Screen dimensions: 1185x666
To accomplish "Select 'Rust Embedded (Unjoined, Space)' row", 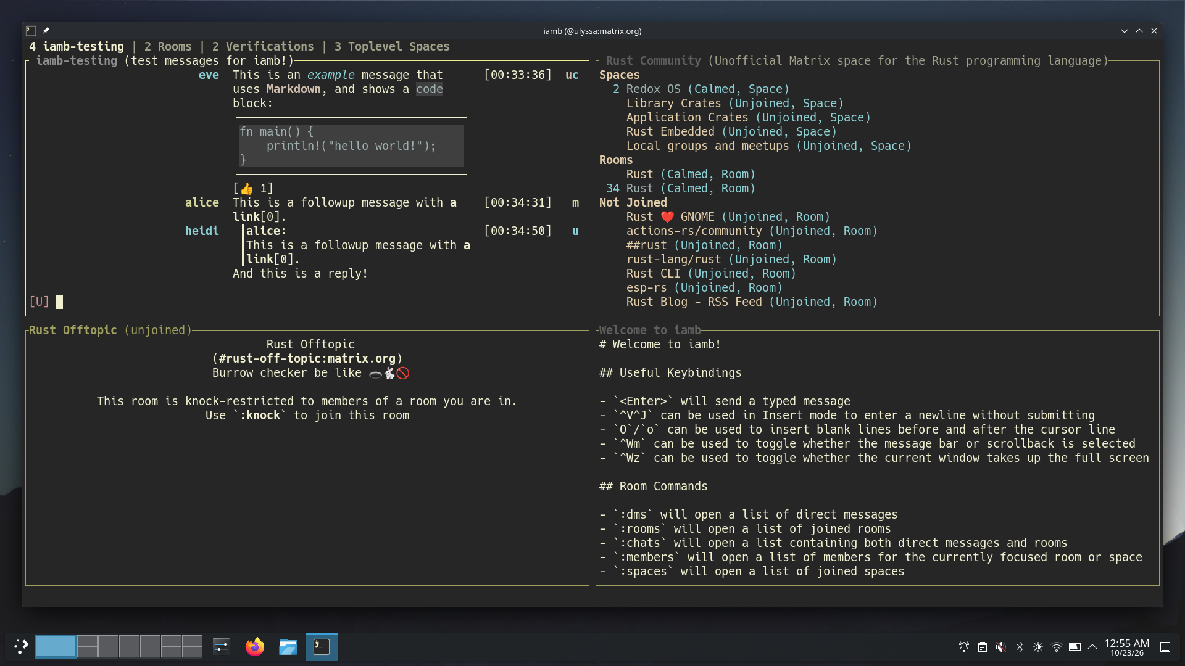I will coord(731,132).
